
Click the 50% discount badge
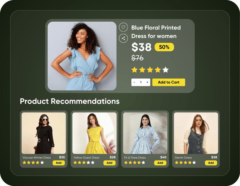[x=164, y=47]
